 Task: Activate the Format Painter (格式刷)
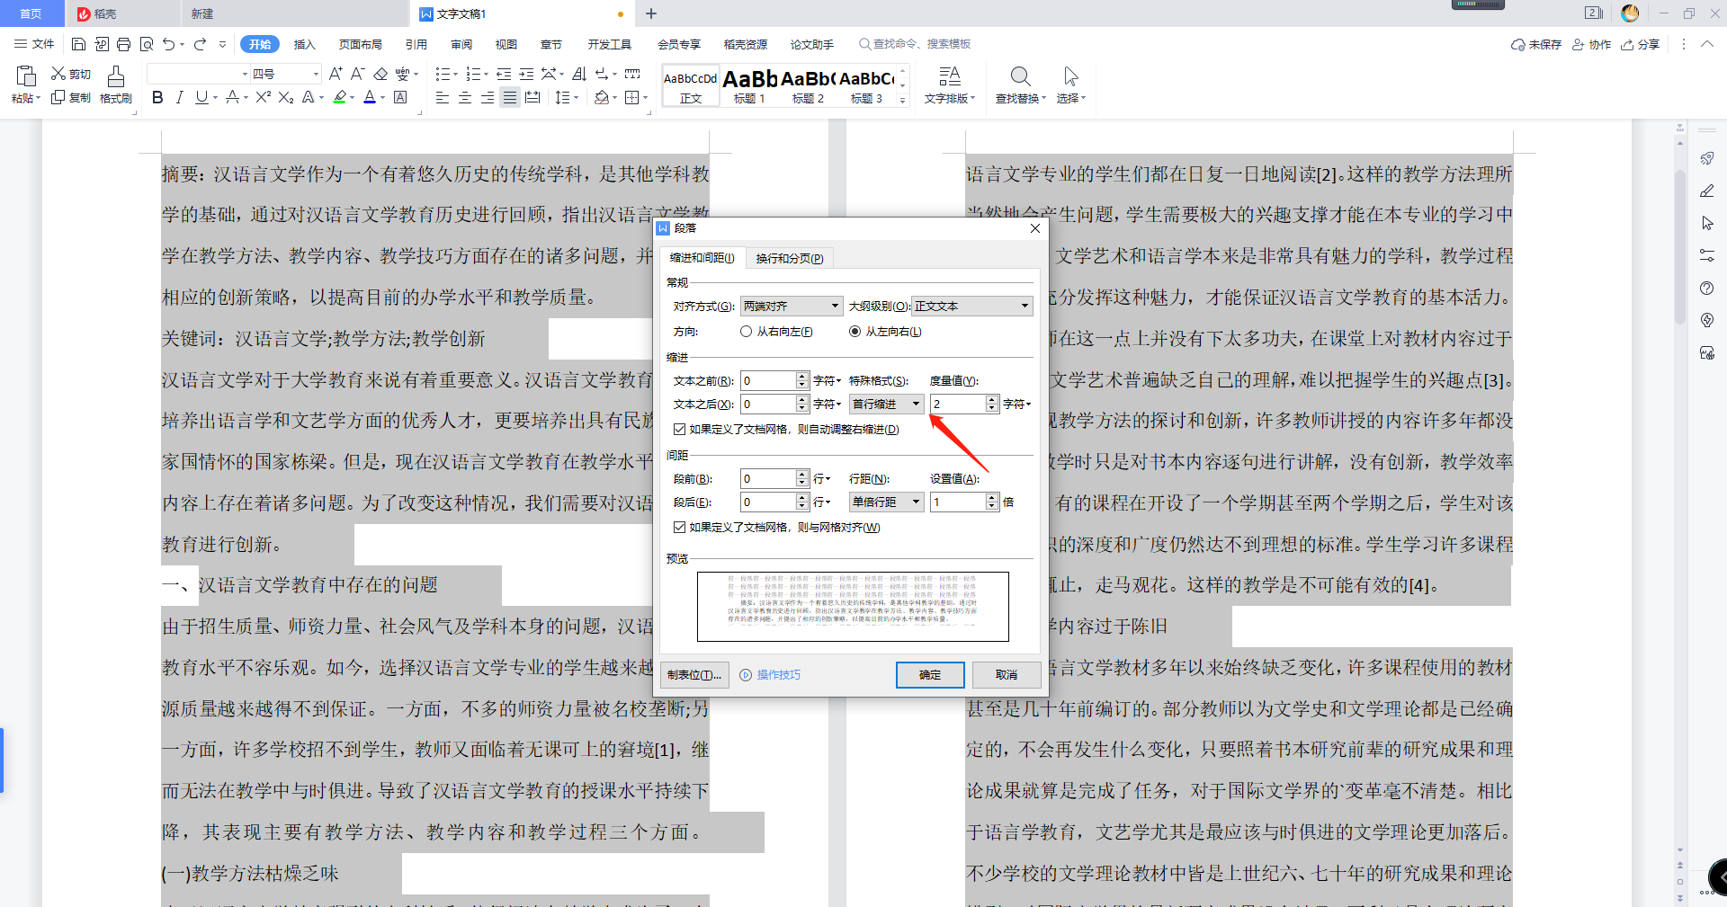tap(116, 85)
